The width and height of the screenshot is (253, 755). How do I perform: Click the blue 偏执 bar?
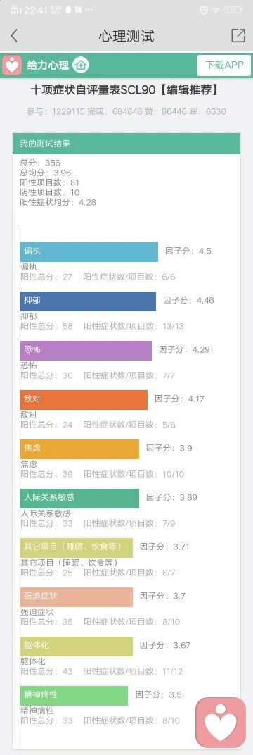tap(89, 252)
